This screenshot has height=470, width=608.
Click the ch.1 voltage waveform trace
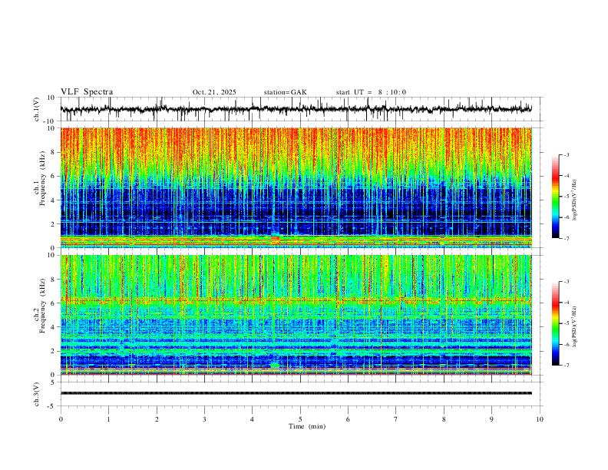click(x=296, y=109)
